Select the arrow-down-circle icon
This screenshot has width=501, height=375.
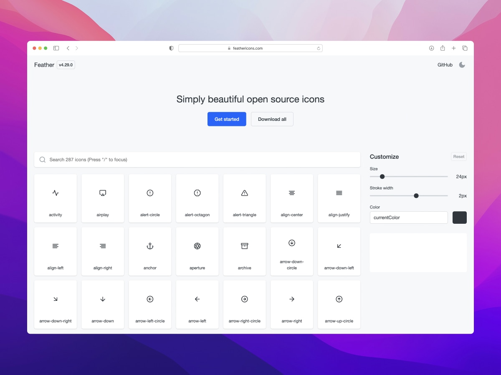coord(291,251)
